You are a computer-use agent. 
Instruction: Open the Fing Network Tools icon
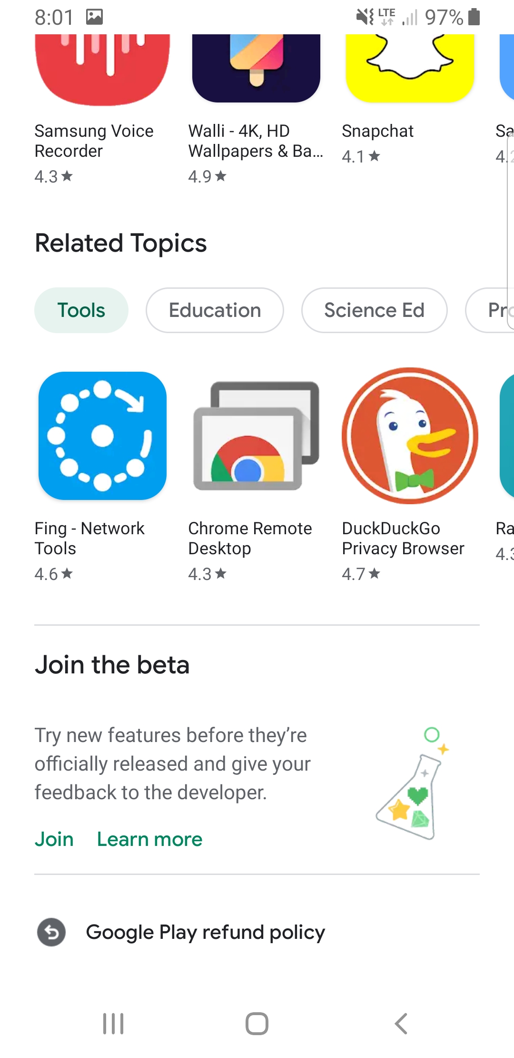click(x=102, y=436)
